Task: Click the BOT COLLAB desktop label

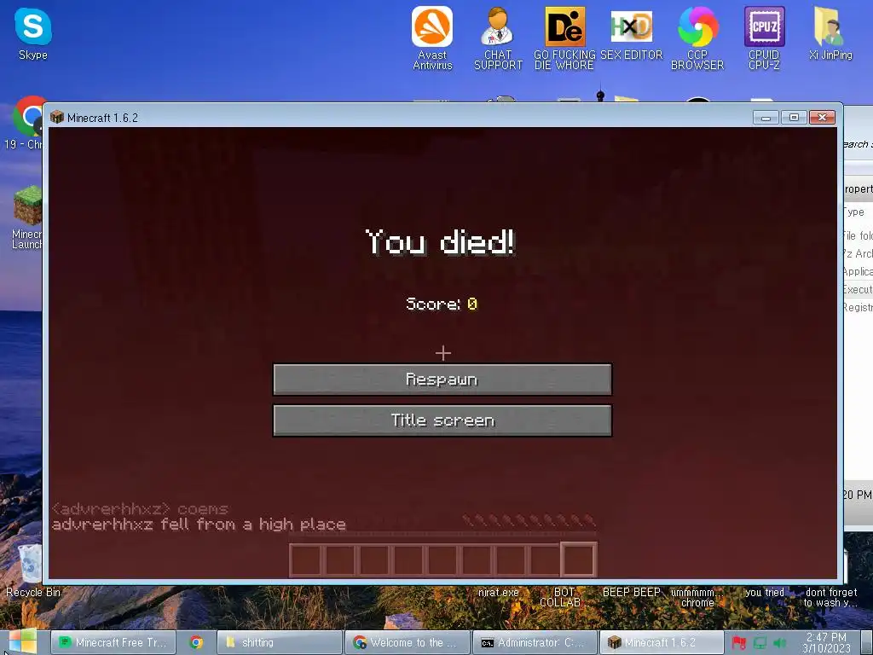Action: tap(564, 597)
